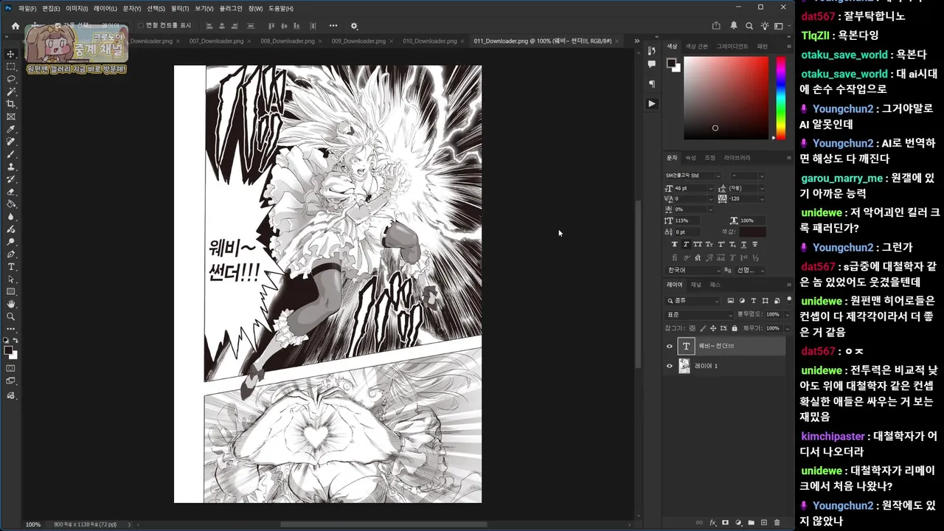Open more align options ellipsis
Screen dimensions: 944x531
click(333, 26)
